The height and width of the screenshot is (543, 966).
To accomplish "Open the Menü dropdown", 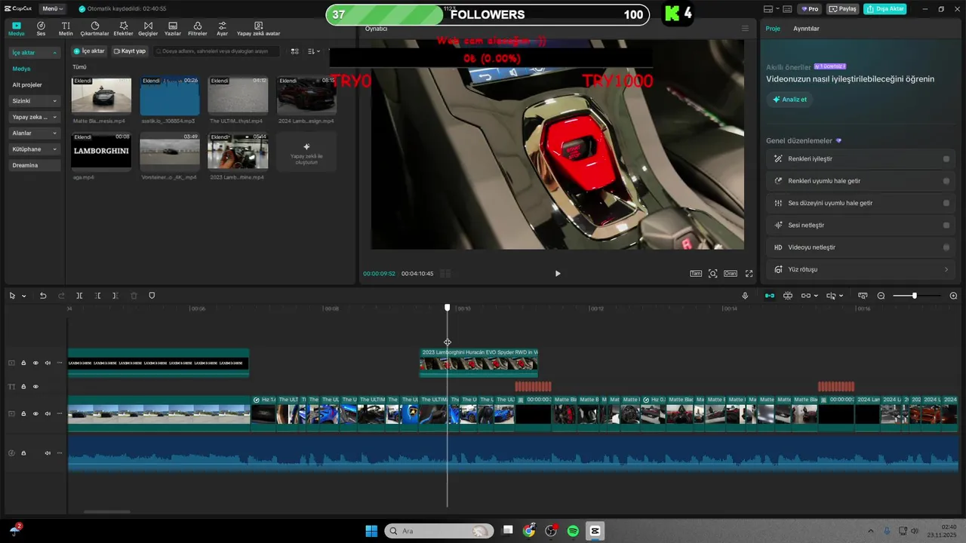I will (x=53, y=9).
